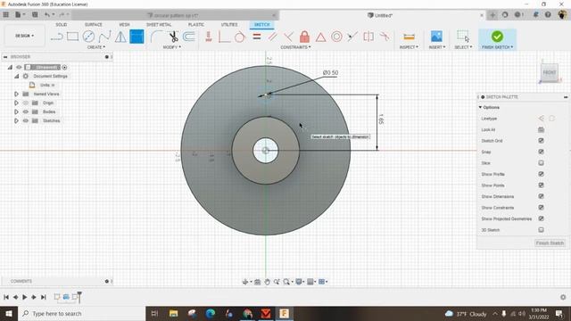Apply the Tangent constraint
The height and width of the screenshot is (321, 571).
pyautogui.click(x=240, y=37)
